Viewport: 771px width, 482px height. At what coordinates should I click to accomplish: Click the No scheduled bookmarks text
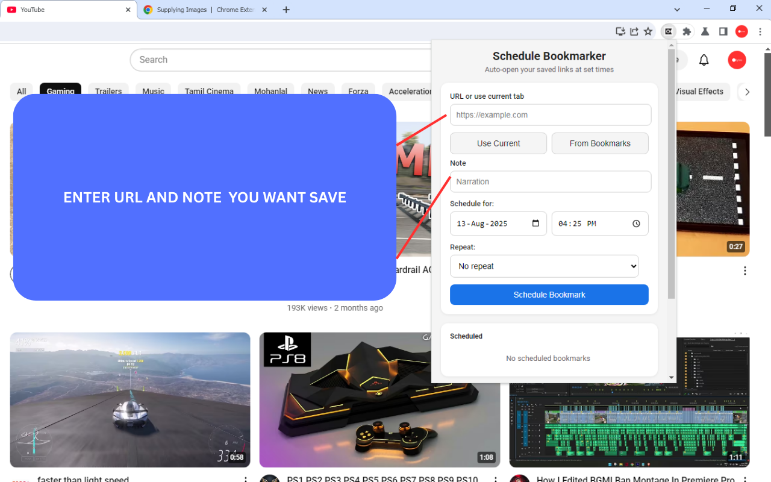coord(548,358)
